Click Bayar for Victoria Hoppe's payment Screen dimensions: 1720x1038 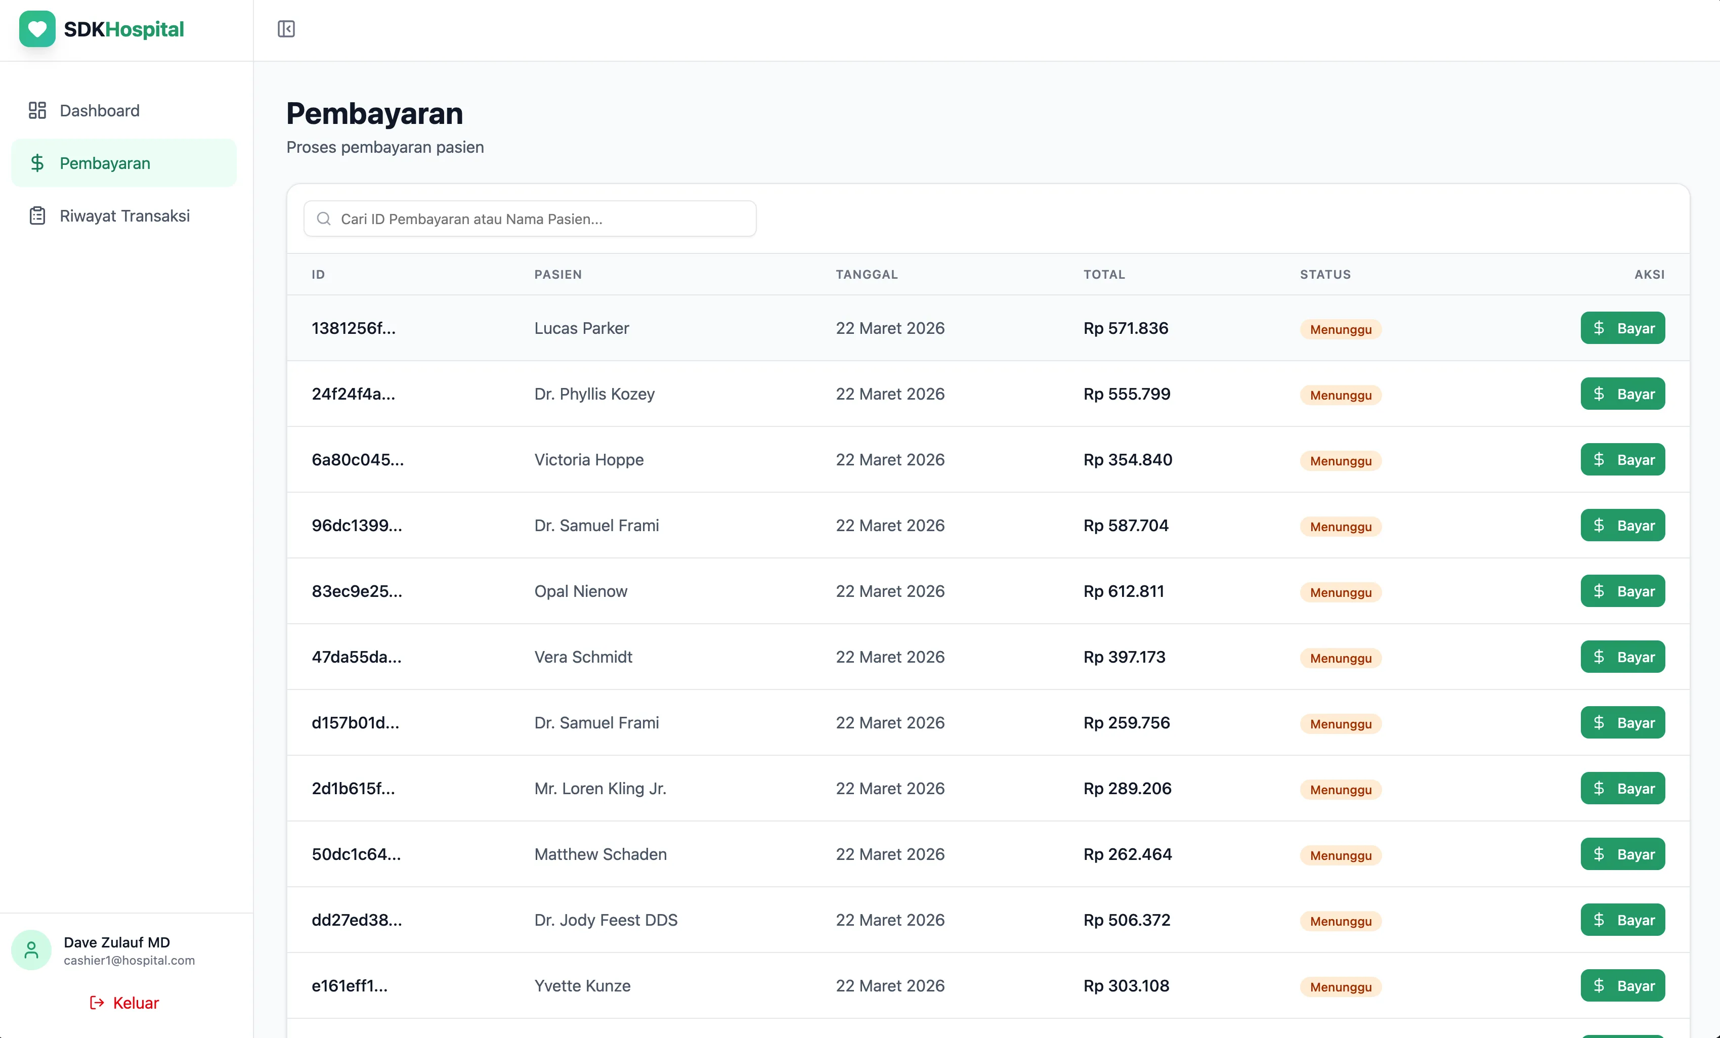pos(1623,459)
